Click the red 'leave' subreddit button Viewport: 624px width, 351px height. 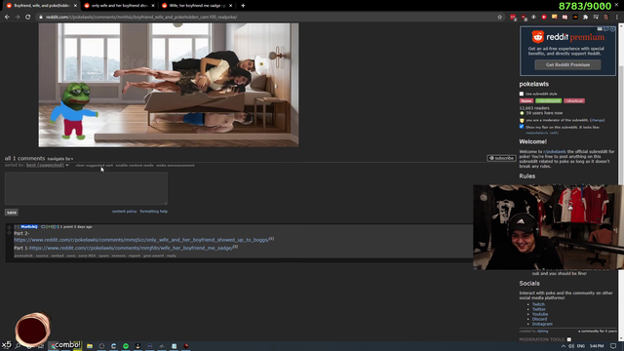point(526,101)
